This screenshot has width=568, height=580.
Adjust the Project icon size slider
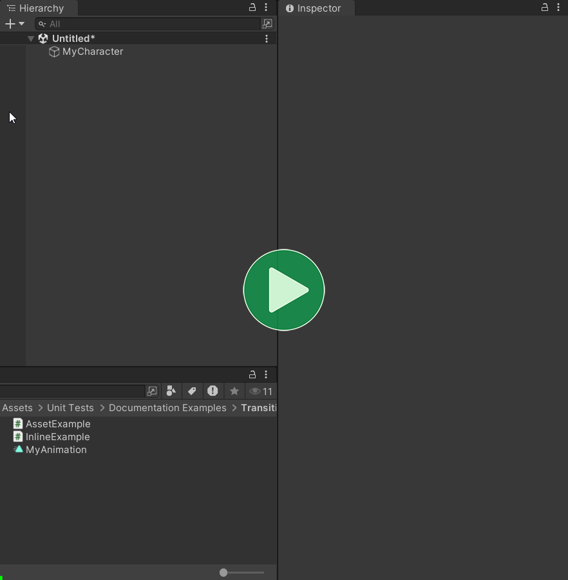(x=223, y=572)
